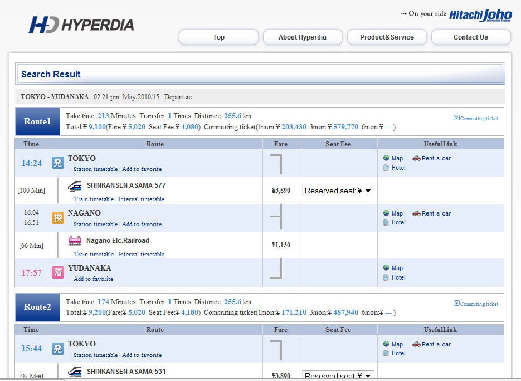The image size is (521, 381).
Task: Open the Hitachi Joho logo link
Action: [x=480, y=15]
